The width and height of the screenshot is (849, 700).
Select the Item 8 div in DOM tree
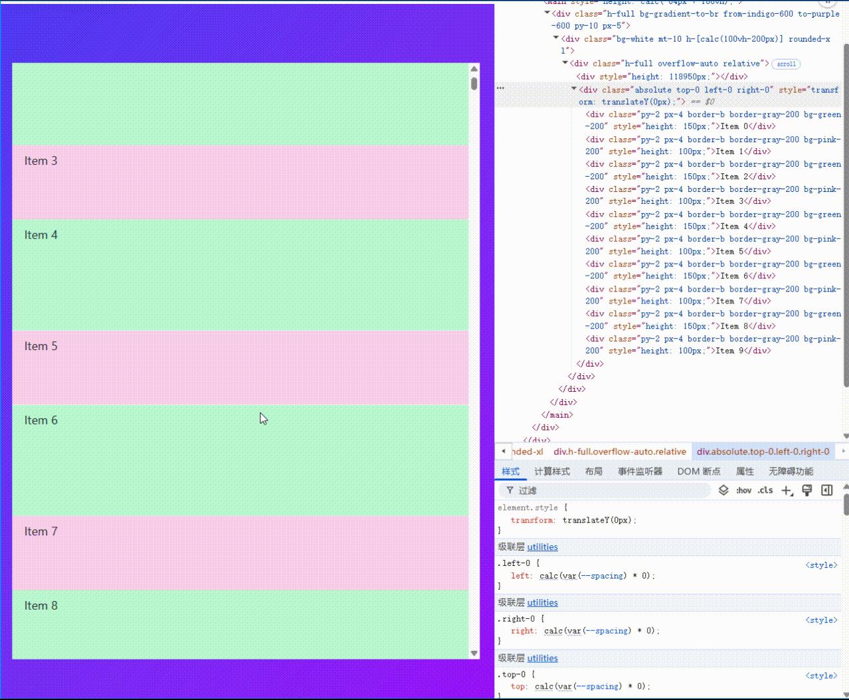713,320
